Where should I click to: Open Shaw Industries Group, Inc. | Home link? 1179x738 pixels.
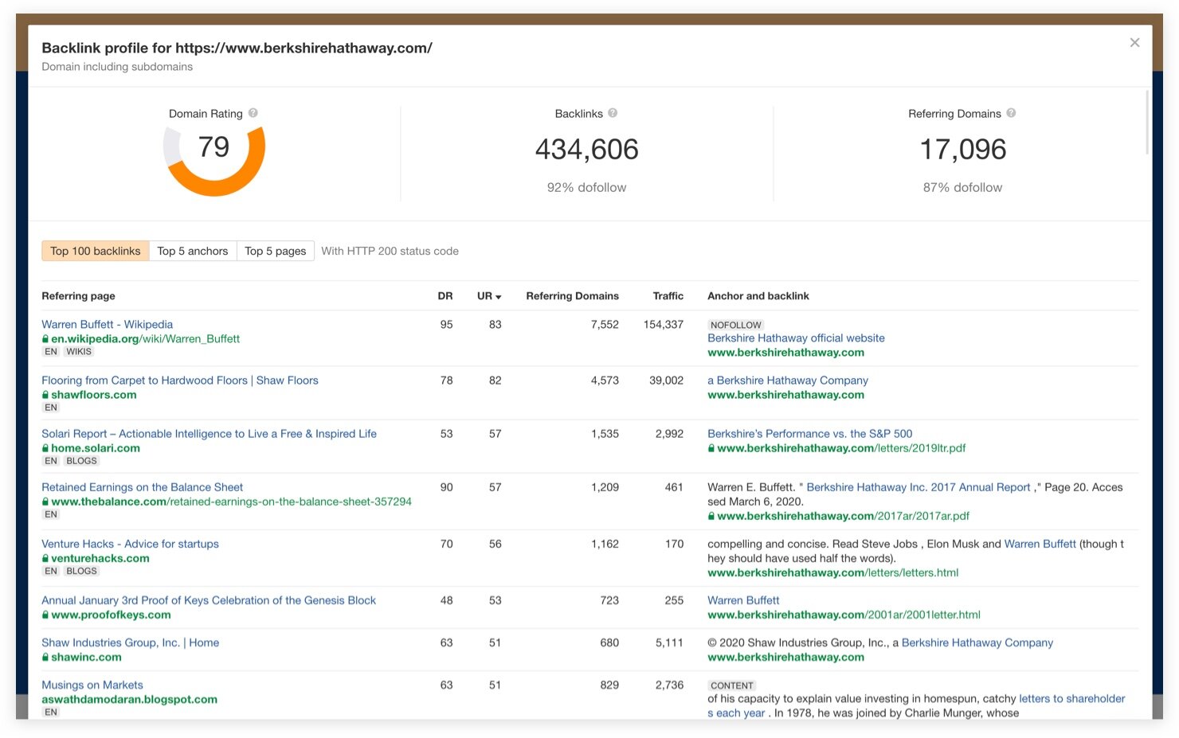coord(131,643)
